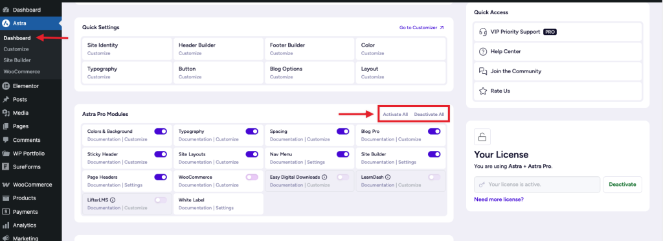Open Customize link under Site Identity
This screenshot has width=663, height=241.
(98, 53)
